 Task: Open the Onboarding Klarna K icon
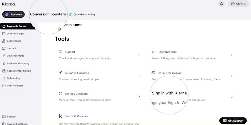point(4,78)
